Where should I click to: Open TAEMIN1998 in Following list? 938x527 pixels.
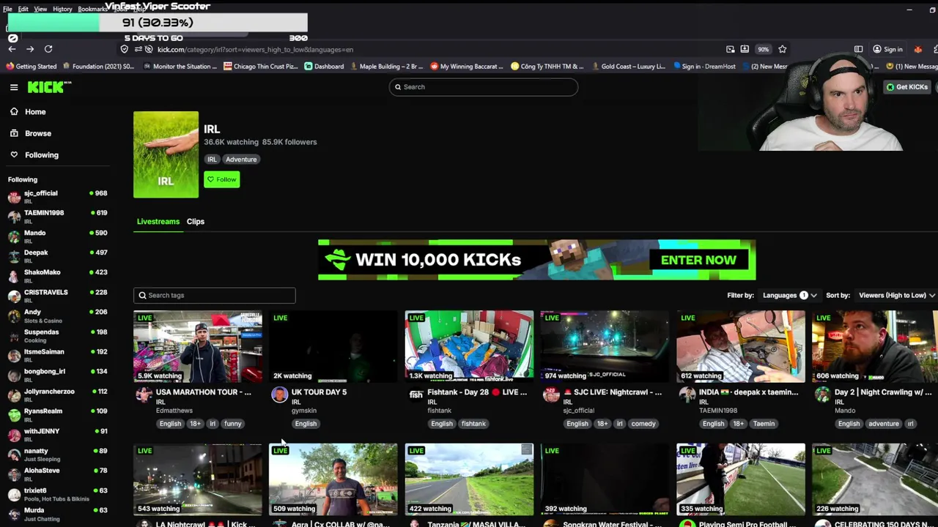click(57, 216)
